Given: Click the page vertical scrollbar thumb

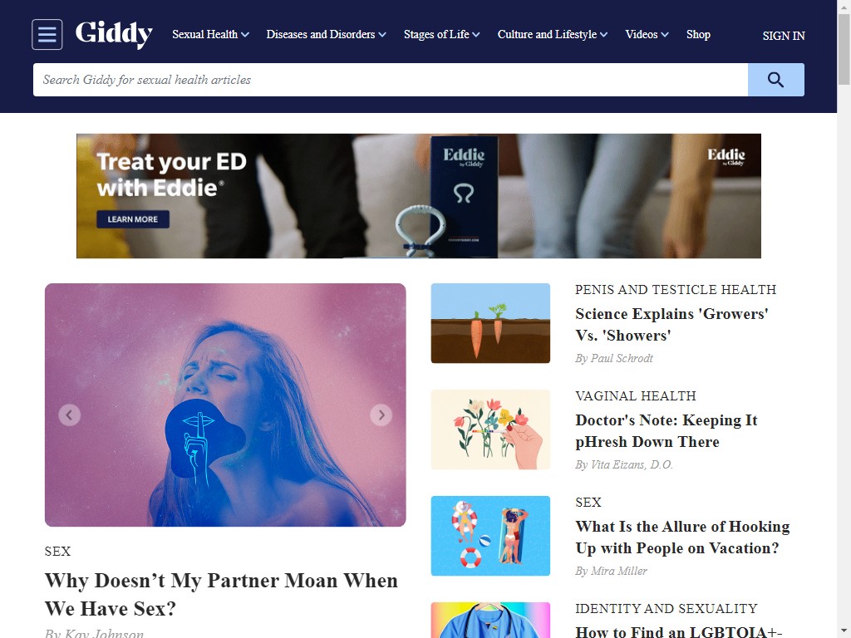Looking at the screenshot, I should click(844, 50).
